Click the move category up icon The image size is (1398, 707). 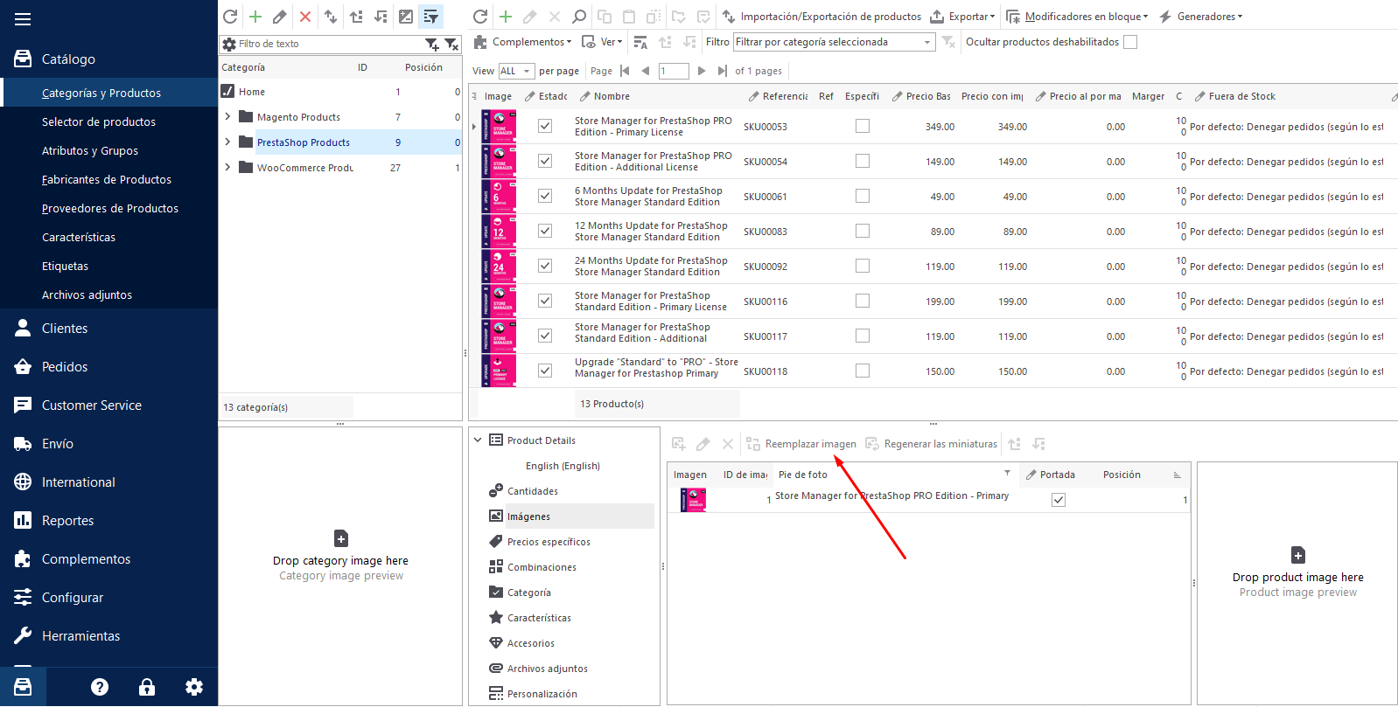coord(356,17)
